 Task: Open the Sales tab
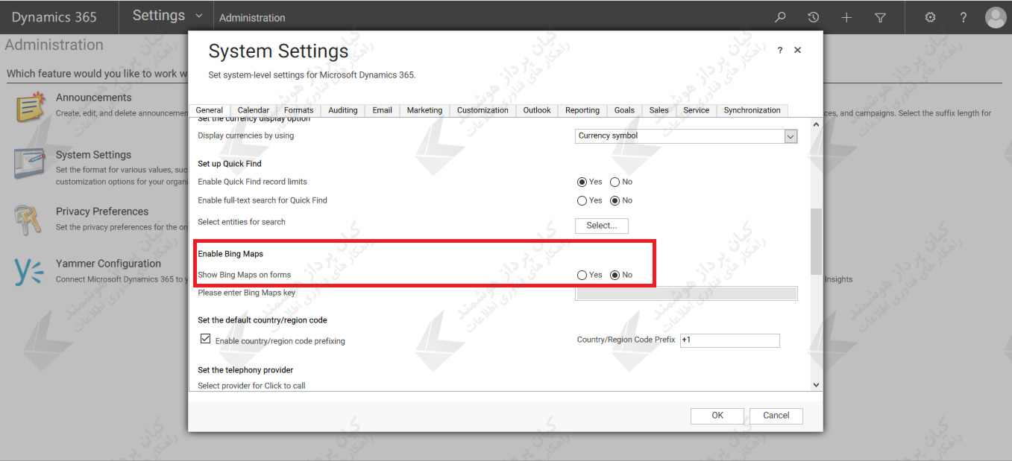coord(659,110)
